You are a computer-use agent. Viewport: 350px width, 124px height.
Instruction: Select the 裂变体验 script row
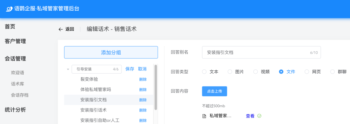tap(109, 79)
